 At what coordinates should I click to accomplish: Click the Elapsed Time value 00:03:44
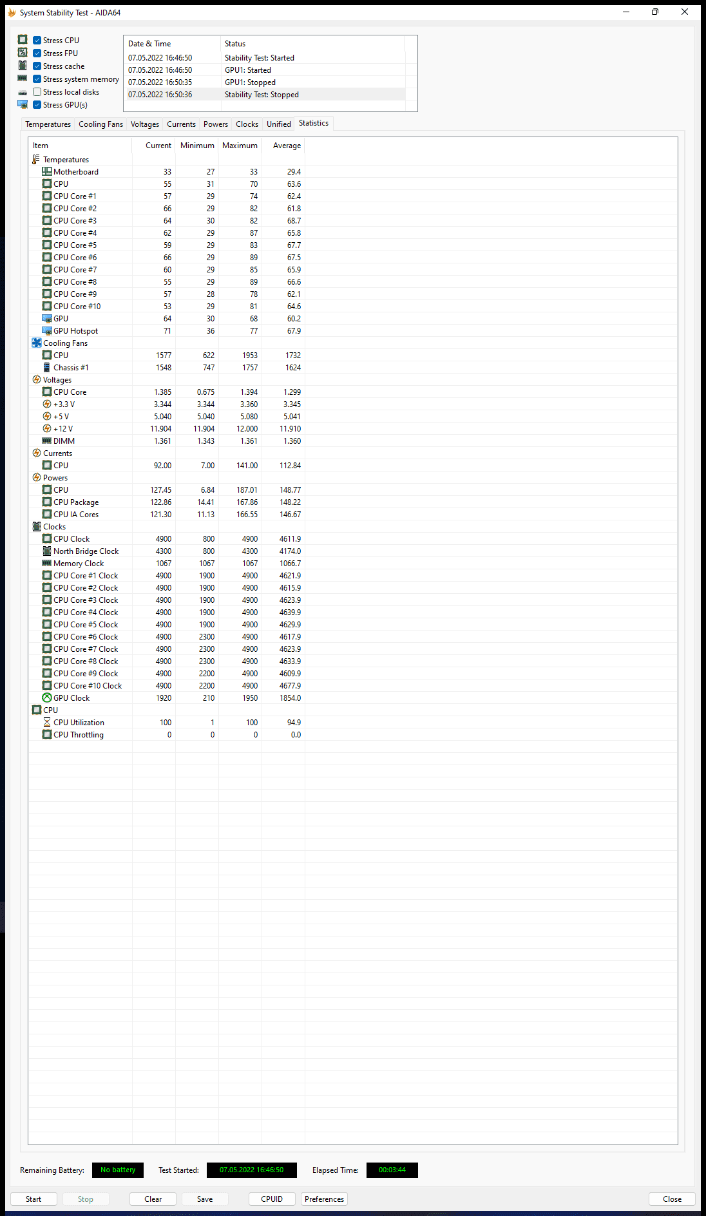tap(392, 1170)
